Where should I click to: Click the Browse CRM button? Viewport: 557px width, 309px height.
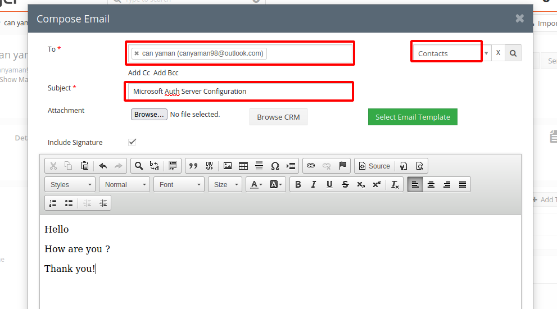278,117
